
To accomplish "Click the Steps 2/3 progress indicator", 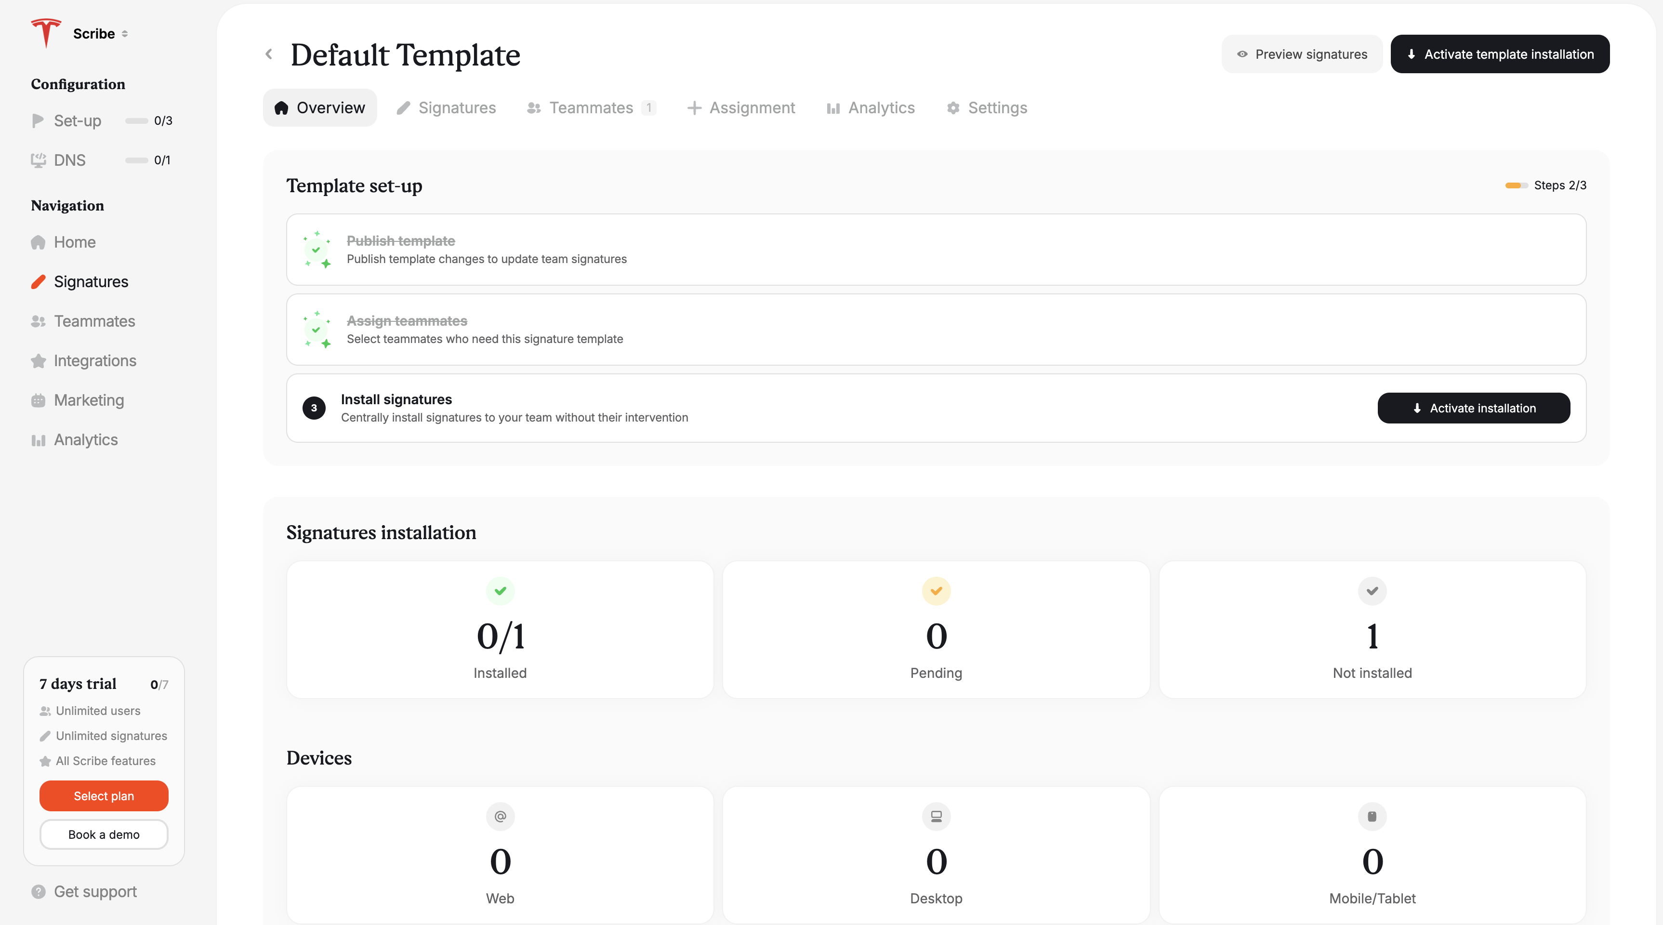I will coord(1545,185).
